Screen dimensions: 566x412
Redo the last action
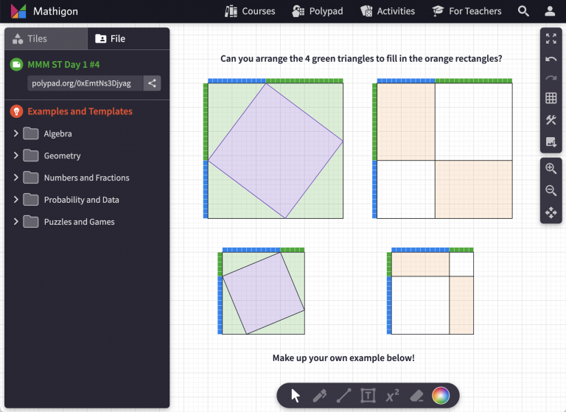(x=551, y=78)
